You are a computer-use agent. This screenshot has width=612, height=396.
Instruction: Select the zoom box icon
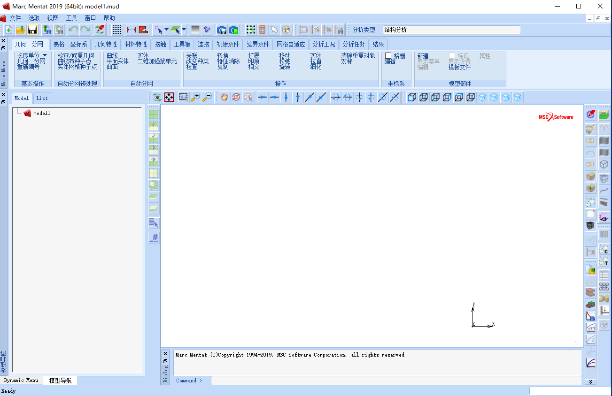tap(184, 97)
